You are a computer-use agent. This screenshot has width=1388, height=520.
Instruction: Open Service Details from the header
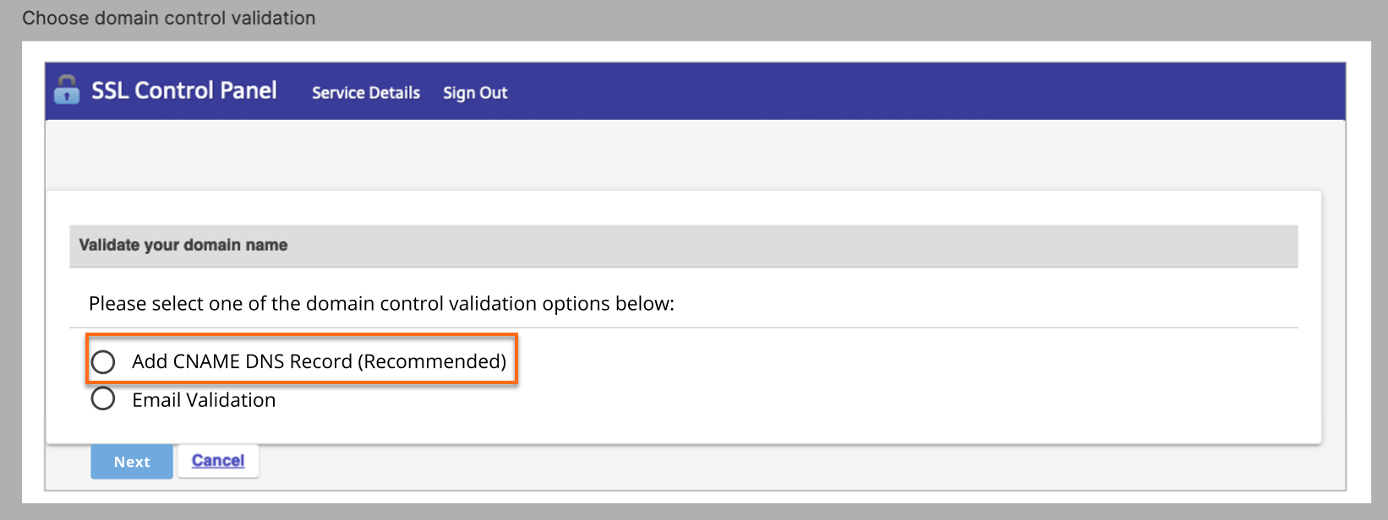(365, 93)
